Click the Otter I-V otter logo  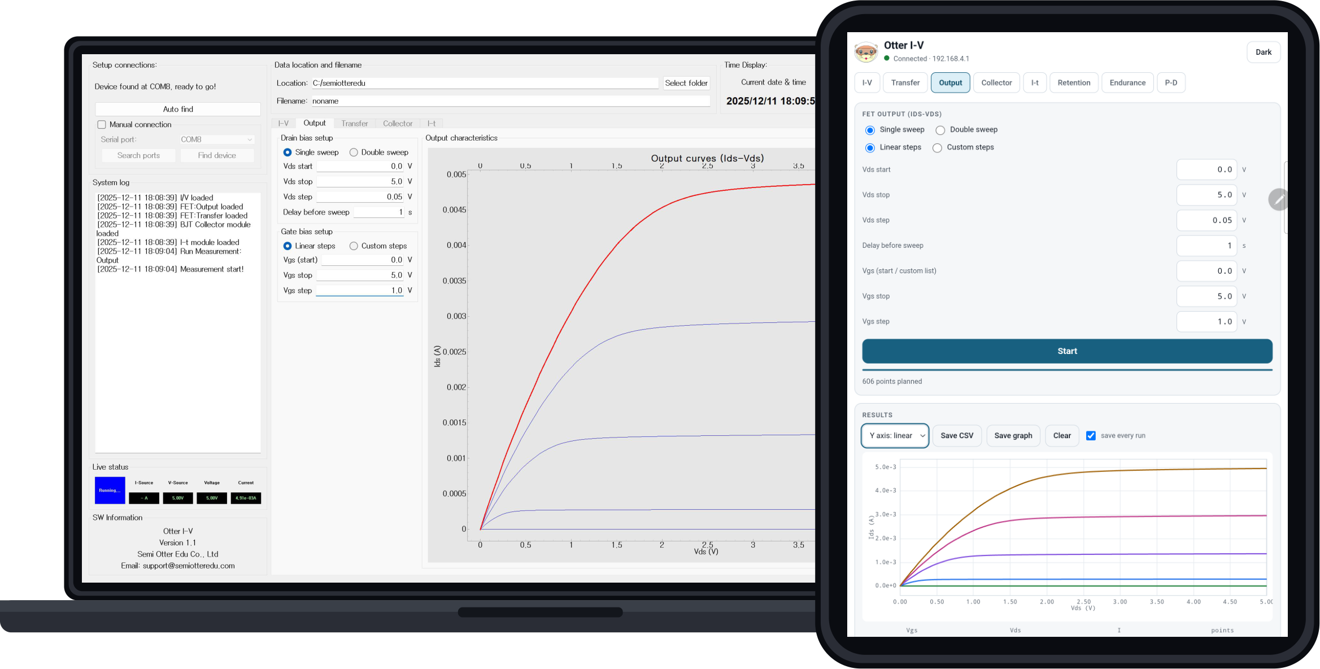click(866, 52)
